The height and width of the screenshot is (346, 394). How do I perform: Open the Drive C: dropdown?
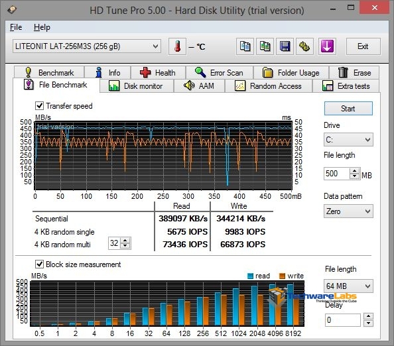tap(348, 140)
